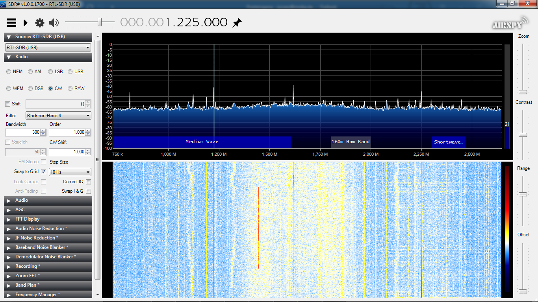This screenshot has width=538, height=302.
Task: Select WFM demodulation mode
Action: coord(9,88)
